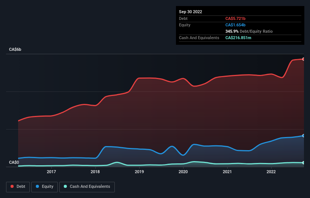Click the tooltip Cash And Equivalents label
The width and height of the screenshot is (310, 198).
(199, 38)
